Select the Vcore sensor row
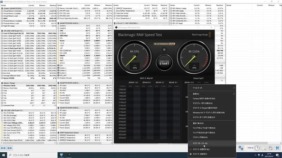 click(85, 41)
